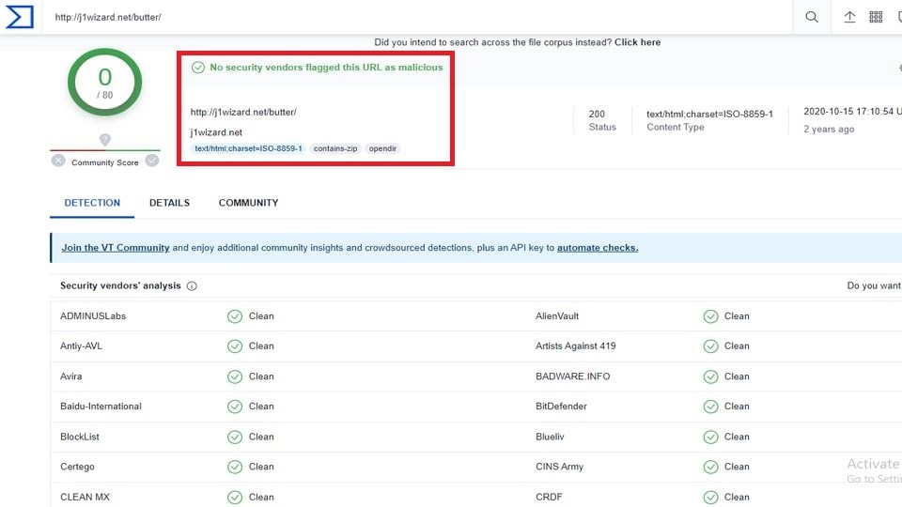This screenshot has width=902, height=507.
Task: Click the contains-zip tag
Action: 335,148
